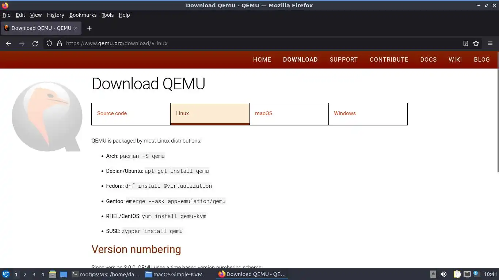Viewport: 499px width, 280px height.
Task: Click the 'apt-get install qemu' command text
Action: point(177,171)
